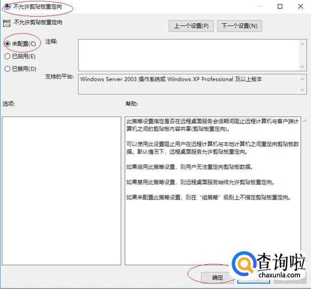Click help paragraph starting 此策略设置指定是否

tap(213, 125)
